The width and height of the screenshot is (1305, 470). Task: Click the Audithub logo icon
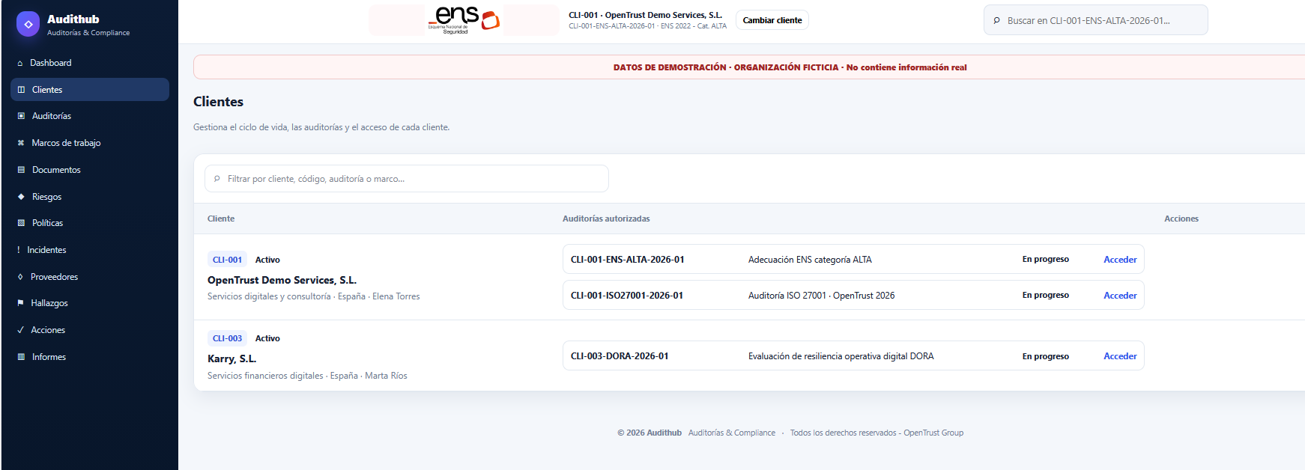28,24
